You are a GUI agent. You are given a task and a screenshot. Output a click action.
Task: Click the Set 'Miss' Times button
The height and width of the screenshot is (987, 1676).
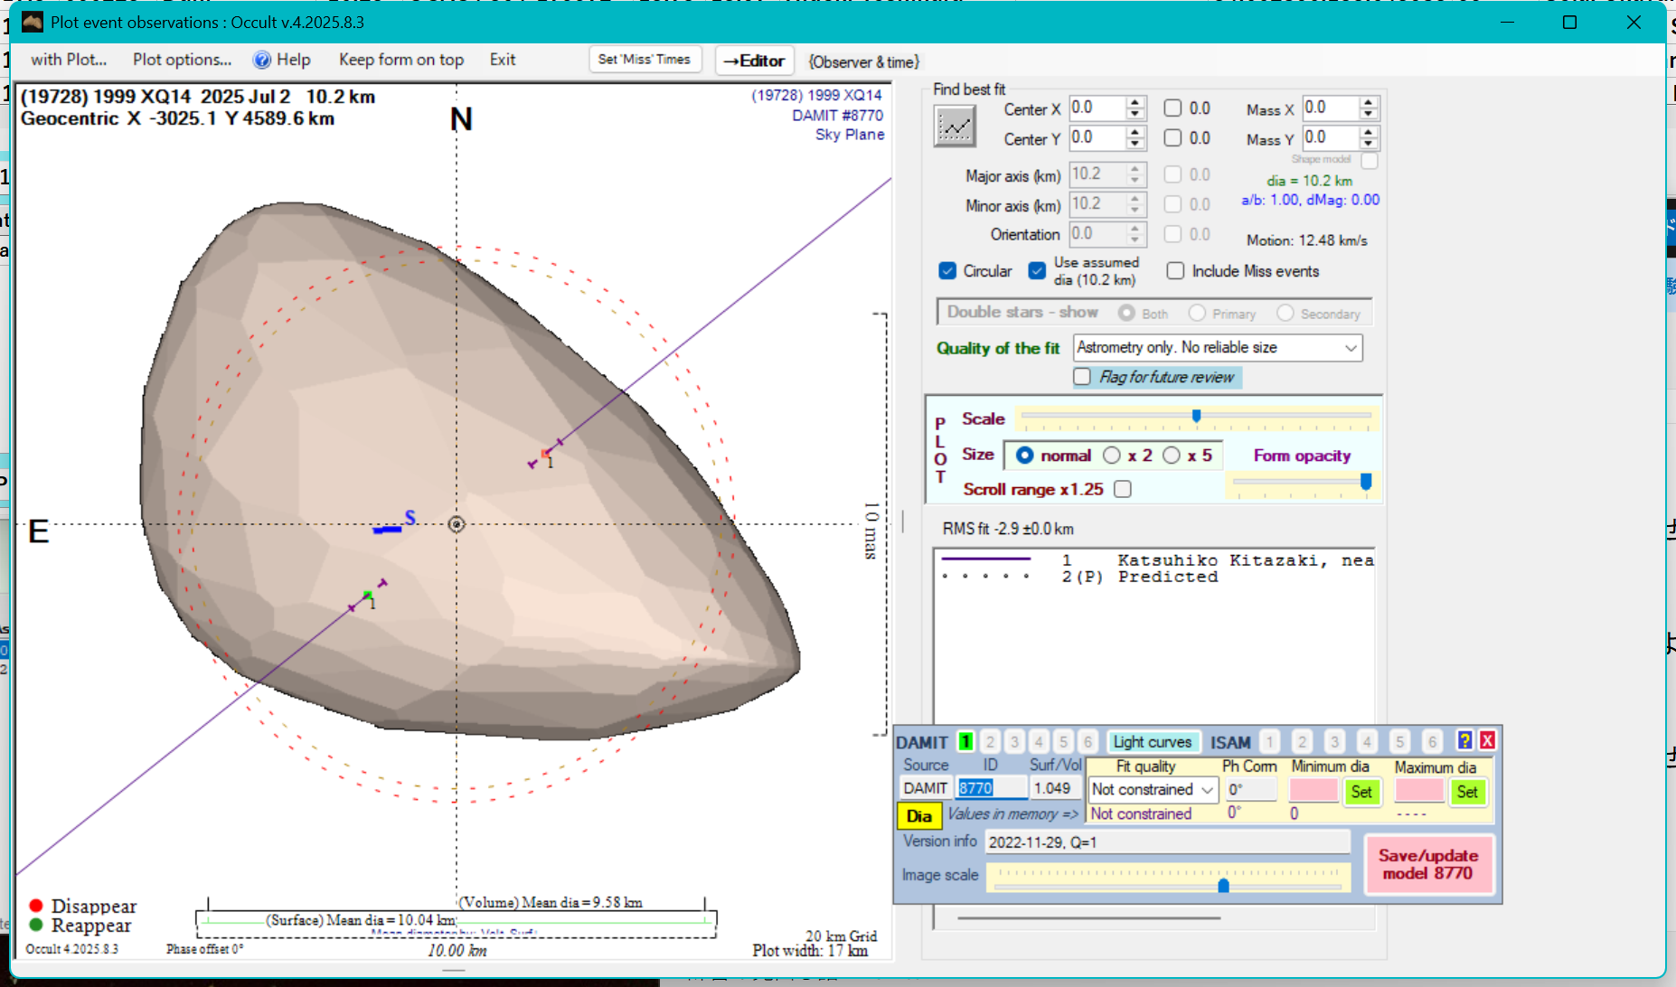click(644, 60)
